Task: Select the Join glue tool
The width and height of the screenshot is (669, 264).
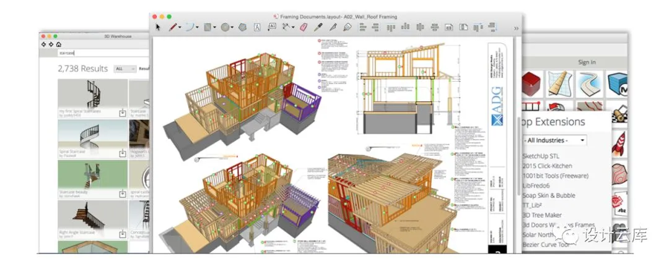Action: click(347, 27)
